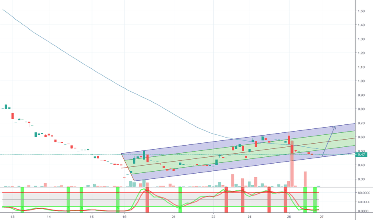Select the red channel midline
The width and height of the screenshot is (373, 220).
pyautogui.click(x=238, y=153)
